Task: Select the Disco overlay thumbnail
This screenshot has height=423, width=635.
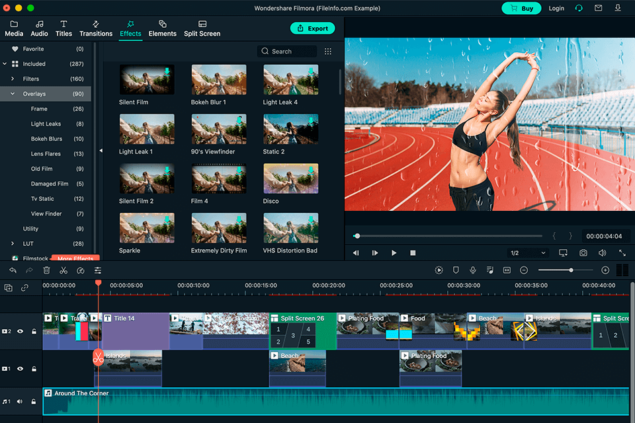Action: pos(291,178)
